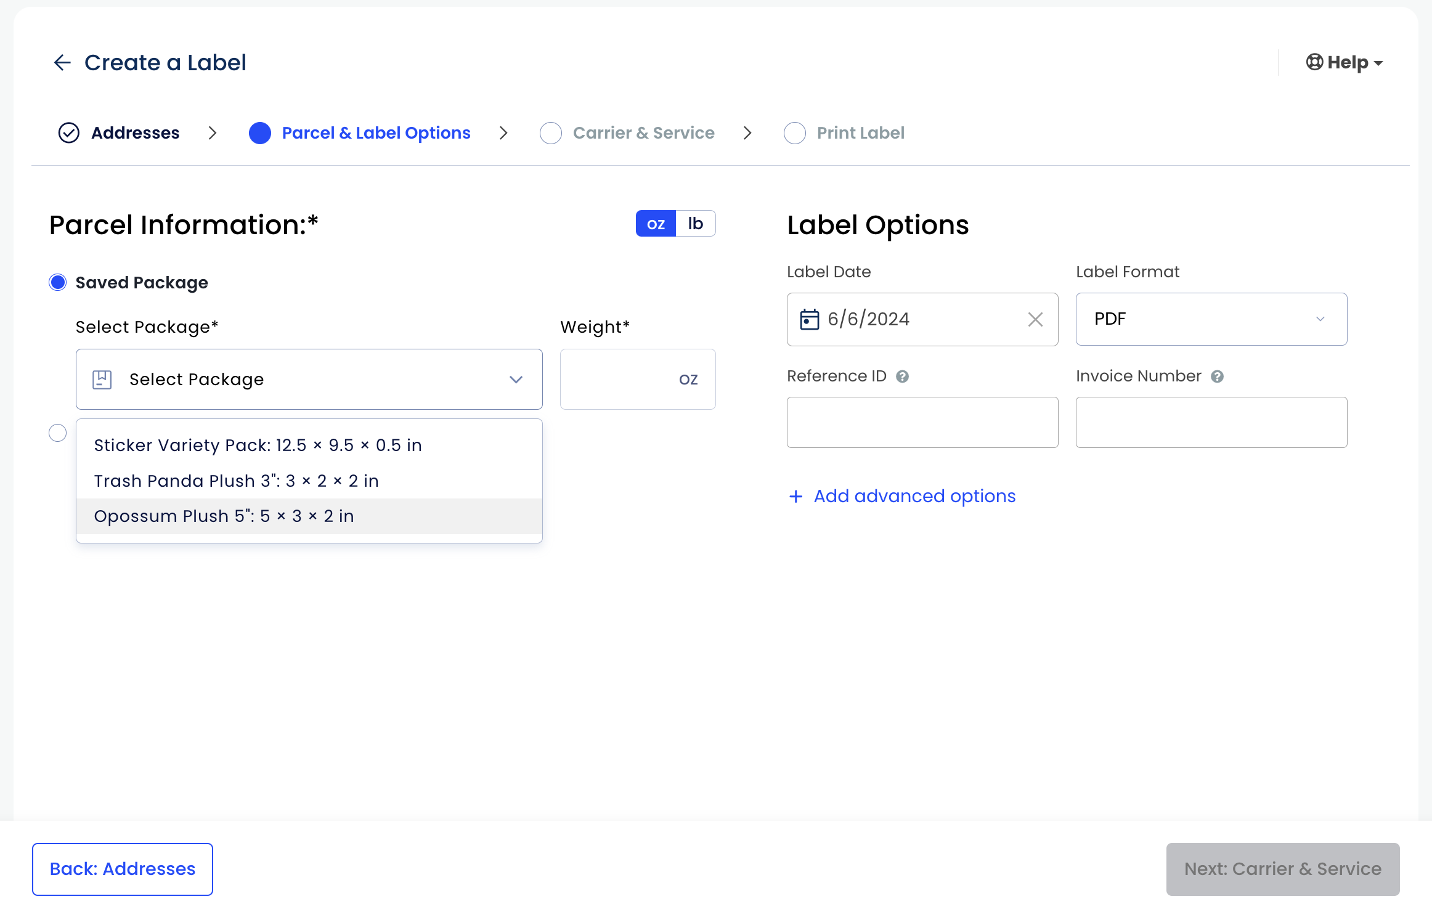The height and width of the screenshot is (907, 1432).
Task: Click the Help lifebuoy icon
Action: click(1314, 62)
